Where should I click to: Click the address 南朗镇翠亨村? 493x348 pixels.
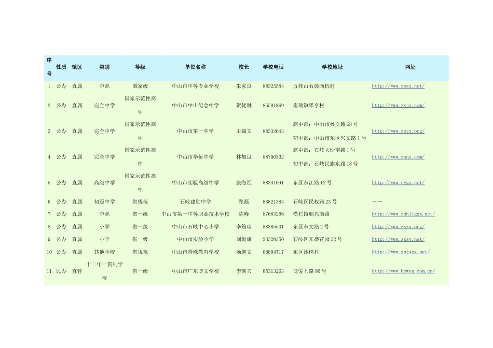[x=308, y=106]
